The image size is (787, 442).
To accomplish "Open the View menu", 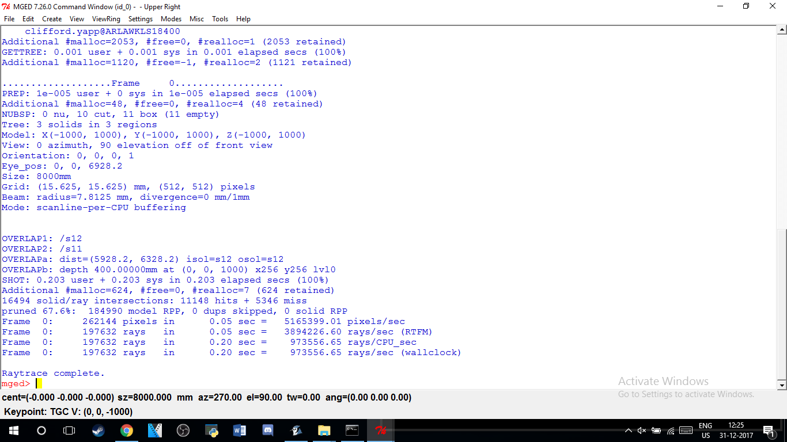I will coord(77,19).
